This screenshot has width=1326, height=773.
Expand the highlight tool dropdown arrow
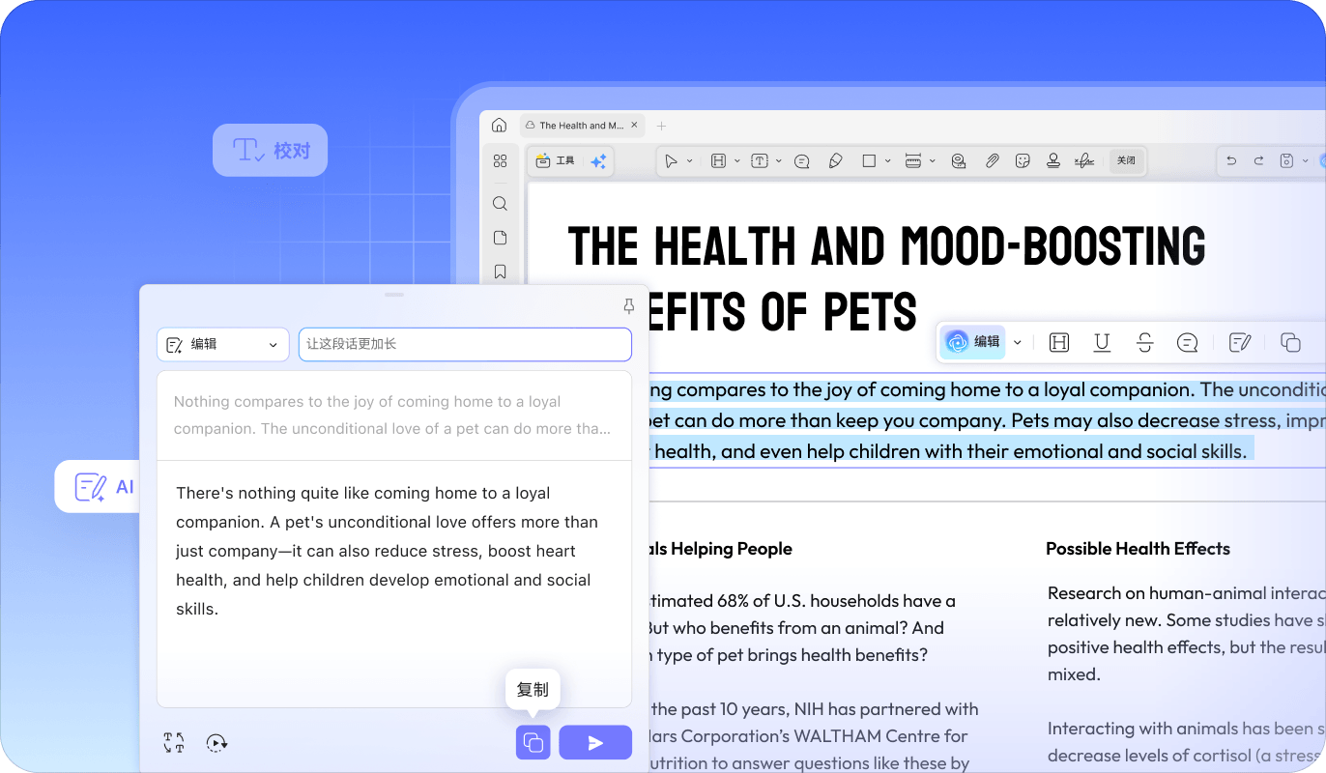click(736, 161)
